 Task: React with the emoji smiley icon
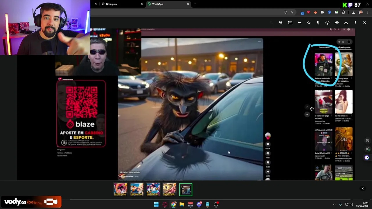[327, 23]
